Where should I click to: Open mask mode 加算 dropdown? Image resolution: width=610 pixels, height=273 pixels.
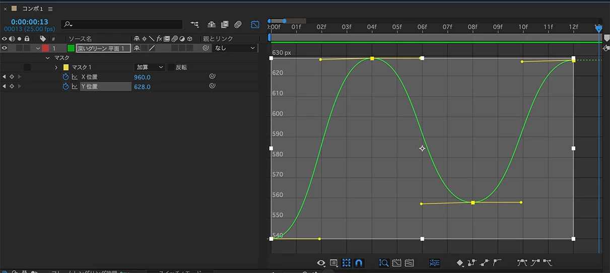coord(150,67)
